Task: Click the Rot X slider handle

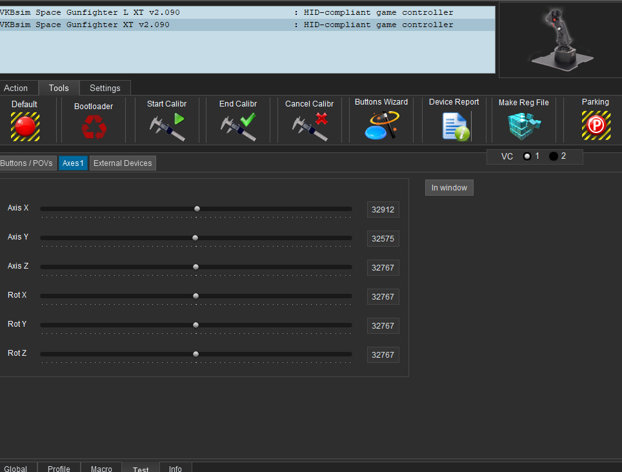Action: [196, 296]
